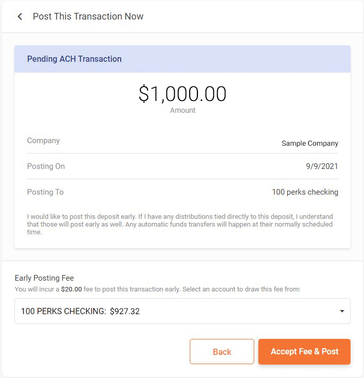Click the fee account instruction sentence

point(157,289)
